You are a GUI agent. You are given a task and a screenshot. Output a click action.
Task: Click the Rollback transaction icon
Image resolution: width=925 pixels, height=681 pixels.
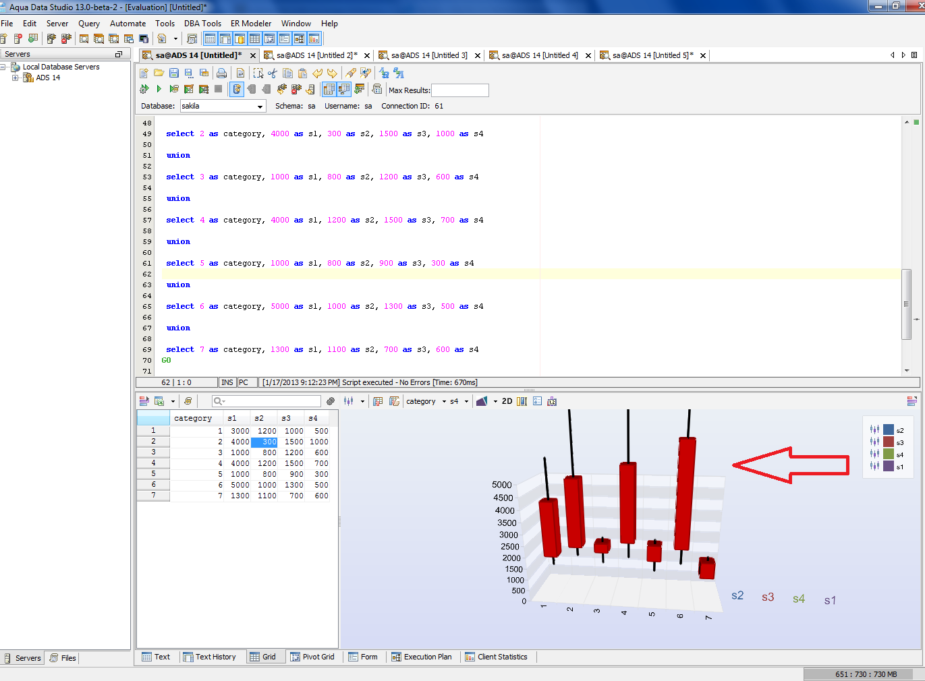267,89
